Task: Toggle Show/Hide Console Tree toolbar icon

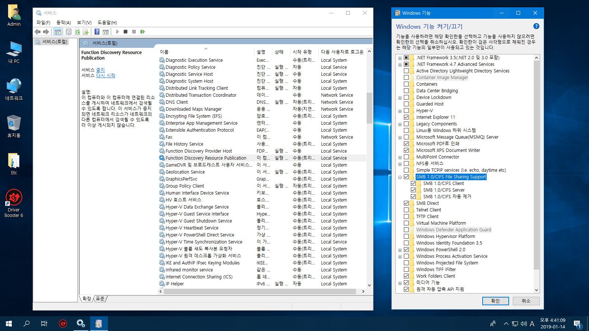Action: point(58,32)
